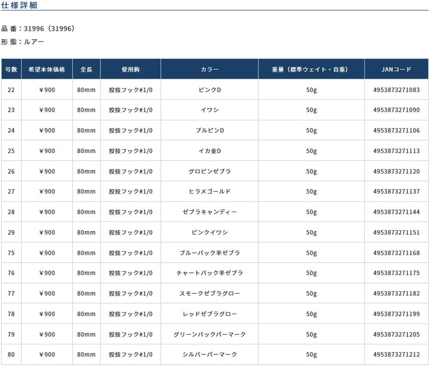430x366 pixels.
Task: Click color cell ヒラメゴールド
Action: click(210, 192)
